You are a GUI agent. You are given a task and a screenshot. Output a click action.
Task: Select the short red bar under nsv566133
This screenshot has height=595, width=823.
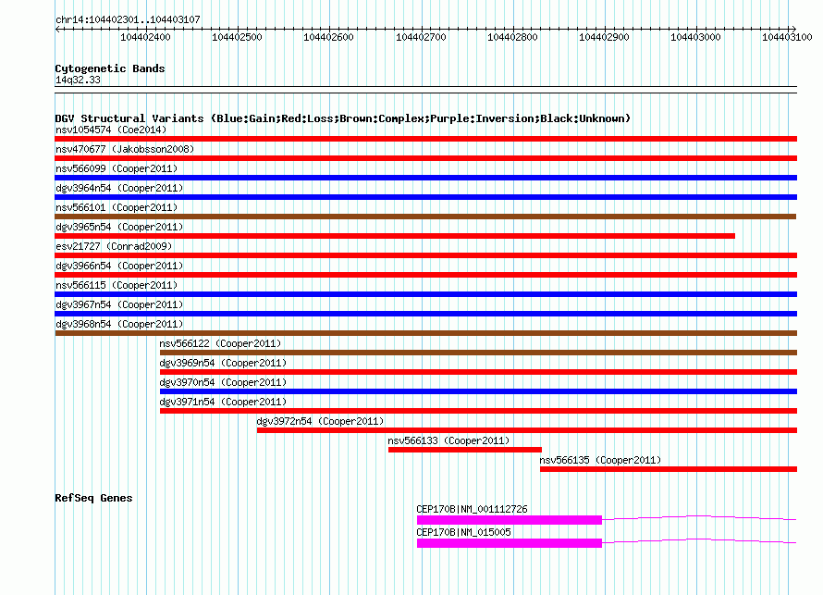pos(464,450)
